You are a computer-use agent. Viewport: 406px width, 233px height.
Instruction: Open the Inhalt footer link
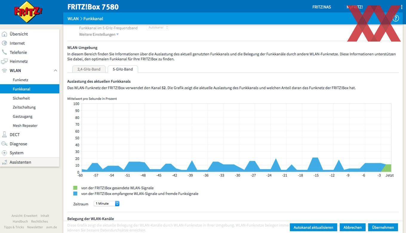coord(45,216)
